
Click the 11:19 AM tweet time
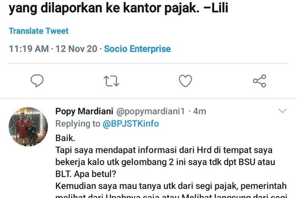29,49
